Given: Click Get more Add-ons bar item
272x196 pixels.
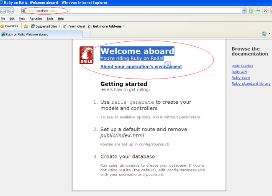Looking at the screenshot, I should 105,26.
